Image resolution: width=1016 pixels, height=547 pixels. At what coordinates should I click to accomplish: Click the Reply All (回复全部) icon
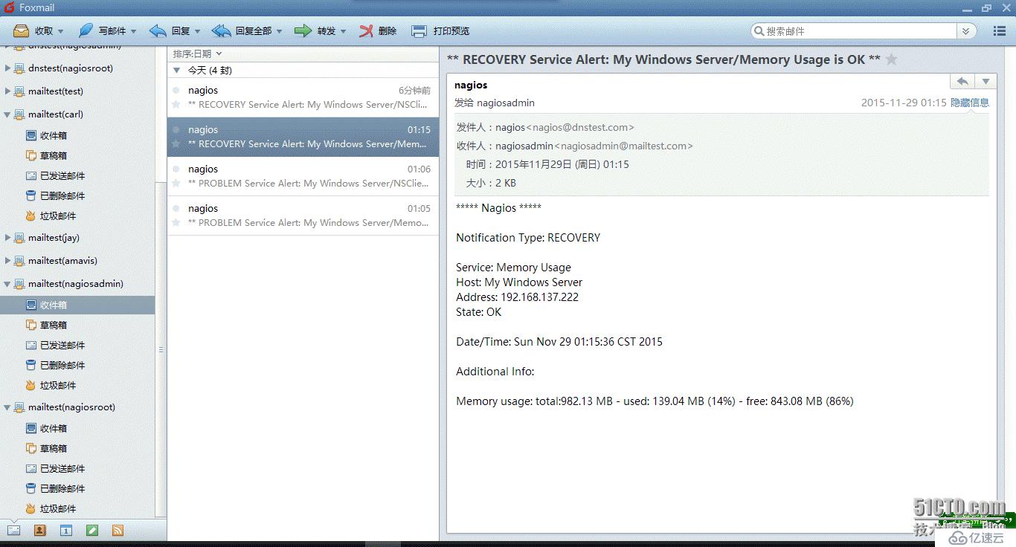click(x=221, y=30)
